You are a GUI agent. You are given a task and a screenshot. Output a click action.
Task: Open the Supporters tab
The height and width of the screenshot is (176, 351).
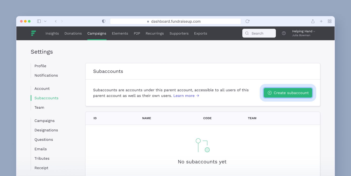[179, 33]
